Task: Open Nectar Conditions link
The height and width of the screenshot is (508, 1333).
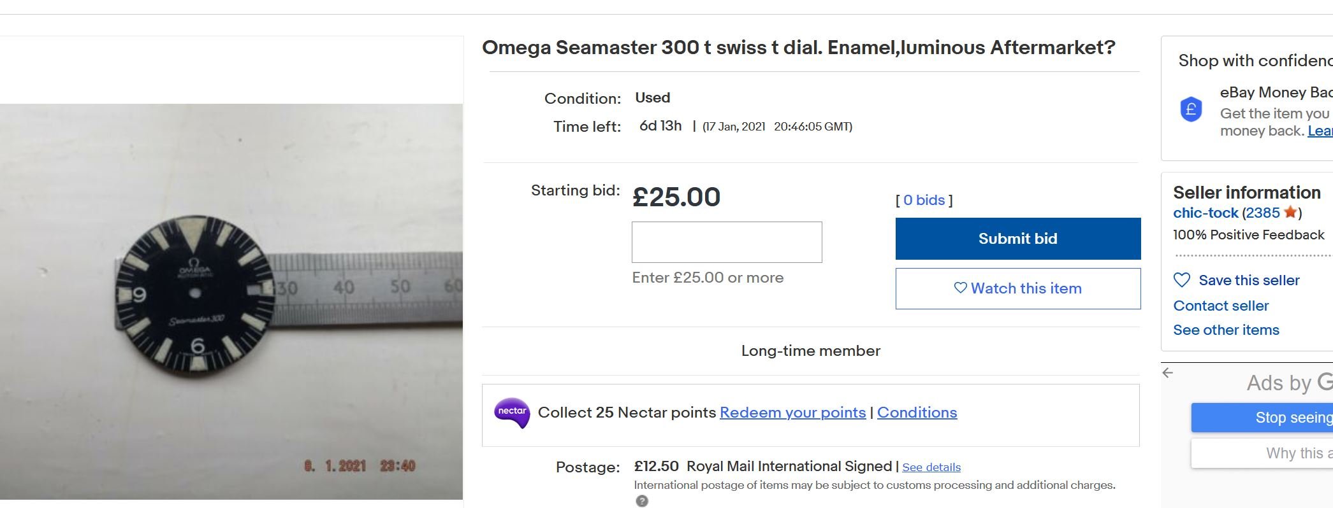Action: 917,413
